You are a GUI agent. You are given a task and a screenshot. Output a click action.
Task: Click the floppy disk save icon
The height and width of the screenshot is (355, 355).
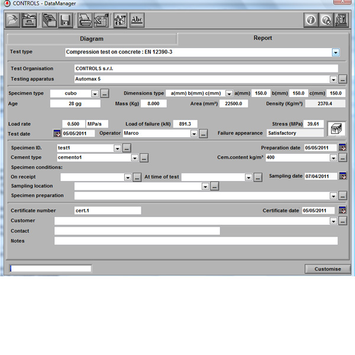click(66, 20)
